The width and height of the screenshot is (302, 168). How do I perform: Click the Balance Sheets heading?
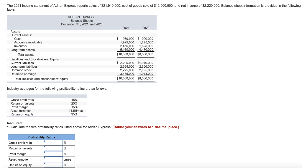click(82, 21)
